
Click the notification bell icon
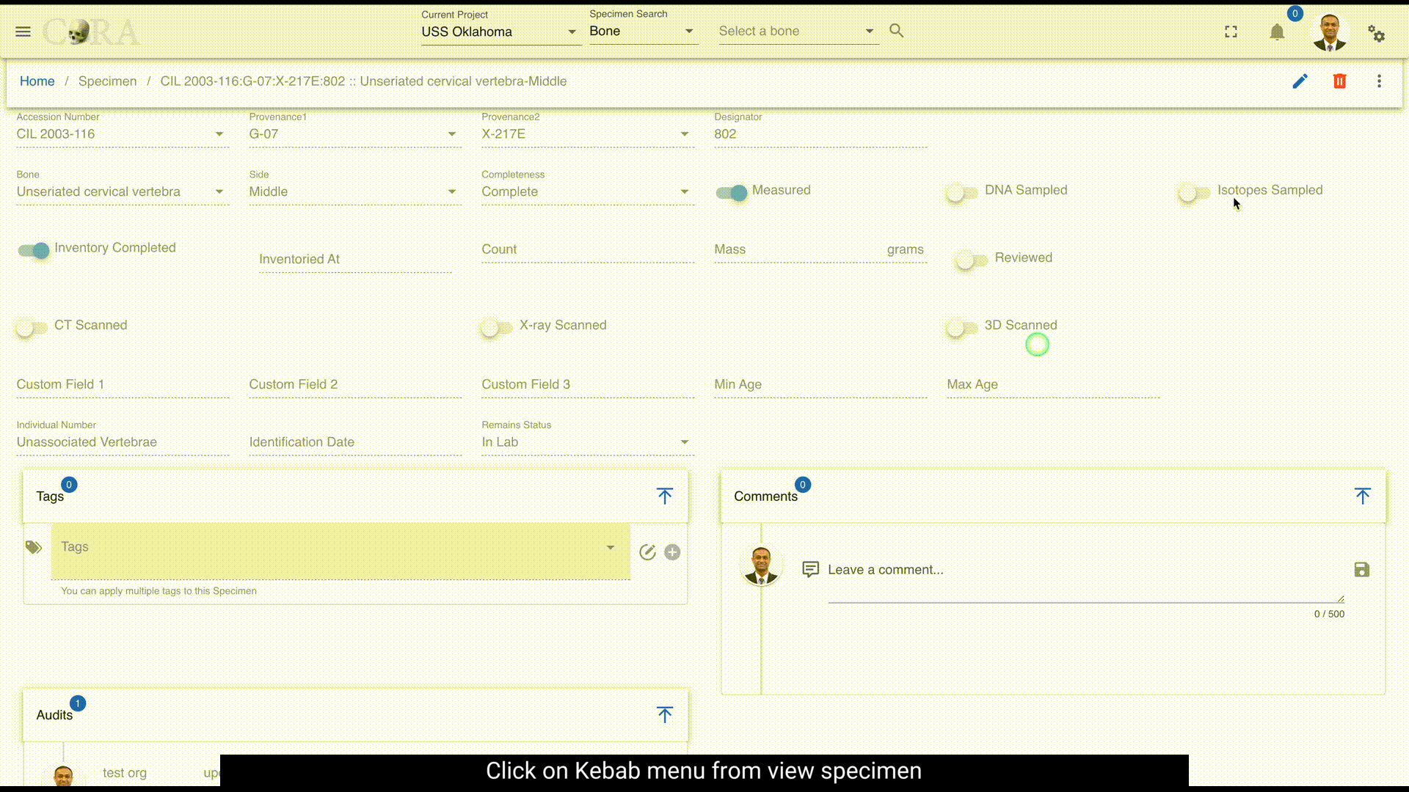point(1277,32)
